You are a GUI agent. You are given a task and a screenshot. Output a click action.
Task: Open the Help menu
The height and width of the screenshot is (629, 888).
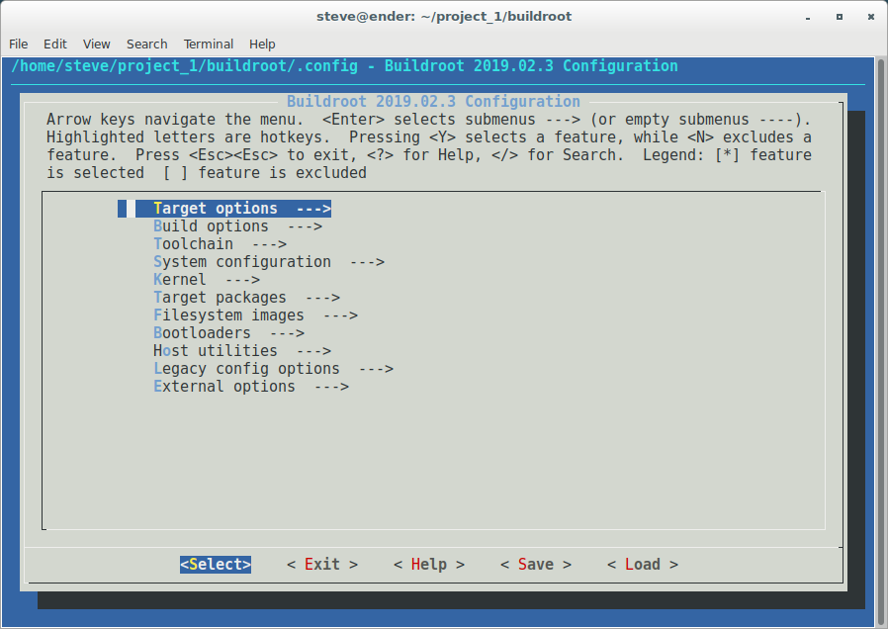click(262, 44)
